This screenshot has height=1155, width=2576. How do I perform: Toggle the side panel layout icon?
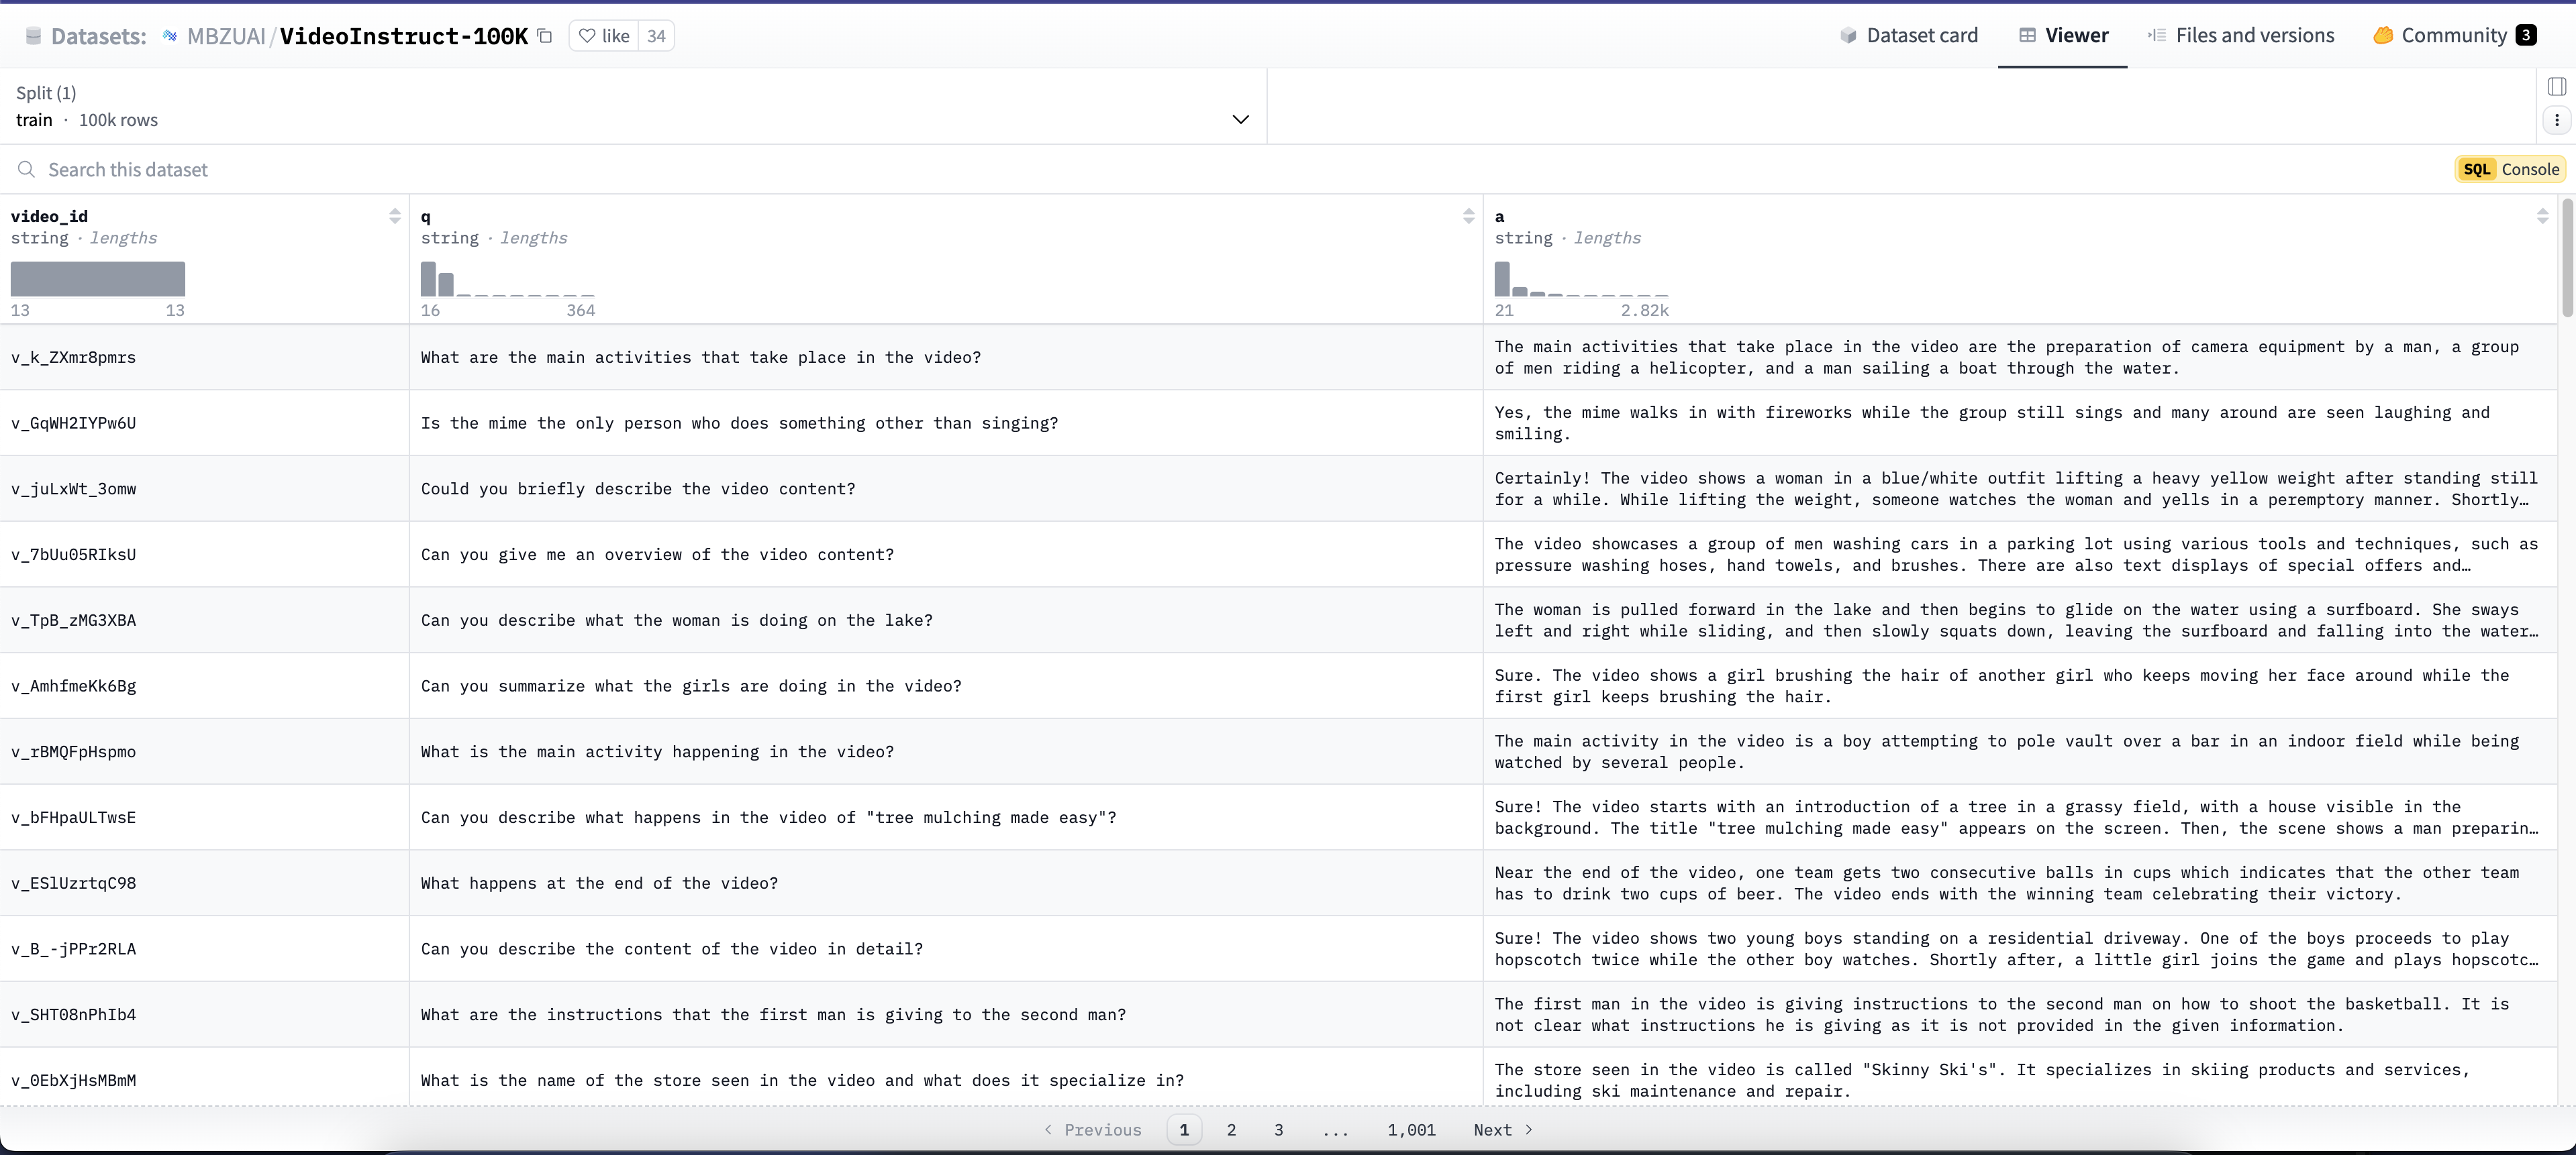[x=2557, y=87]
